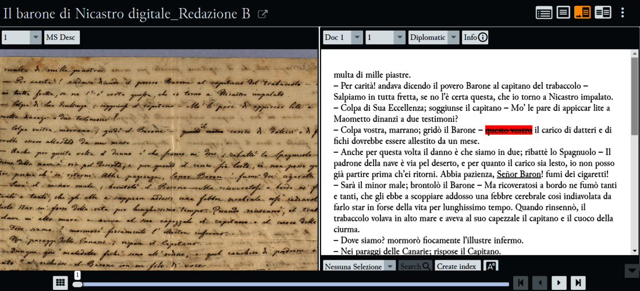This screenshot has width=640, height=291.
Task: Open the Info panel button
Action: pyautogui.click(x=475, y=37)
